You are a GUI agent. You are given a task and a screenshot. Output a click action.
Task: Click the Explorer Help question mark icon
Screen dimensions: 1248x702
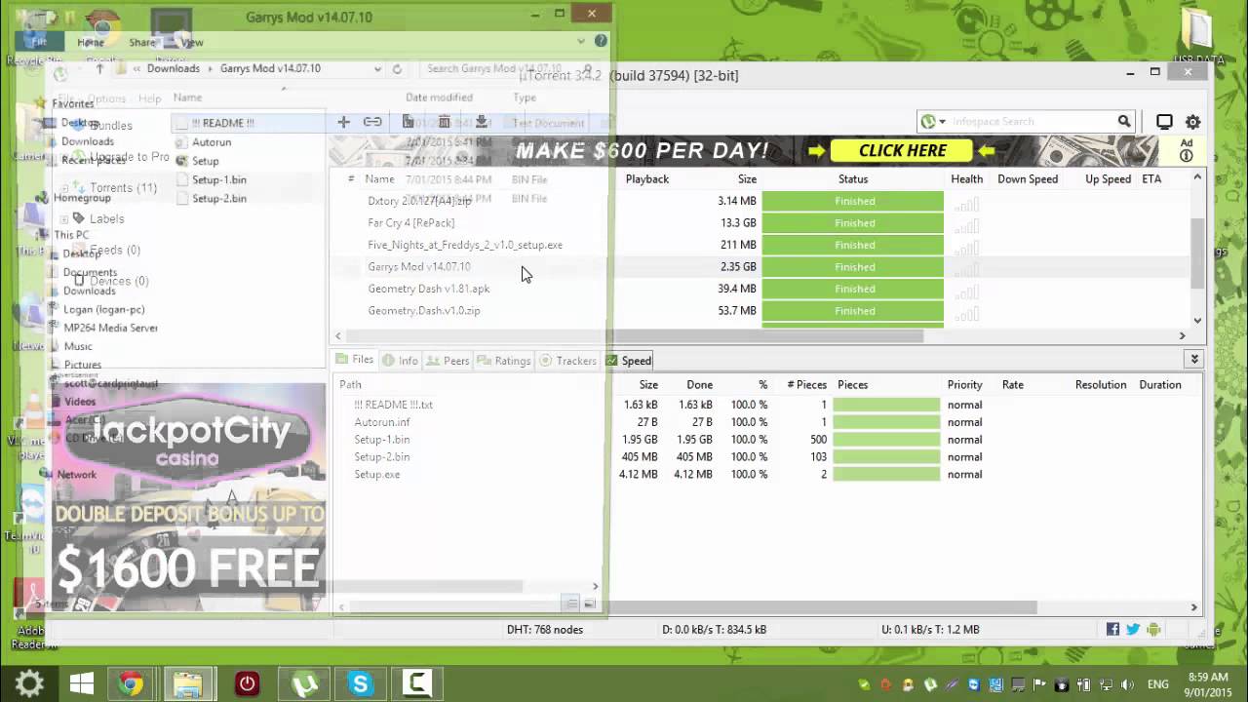[601, 41]
